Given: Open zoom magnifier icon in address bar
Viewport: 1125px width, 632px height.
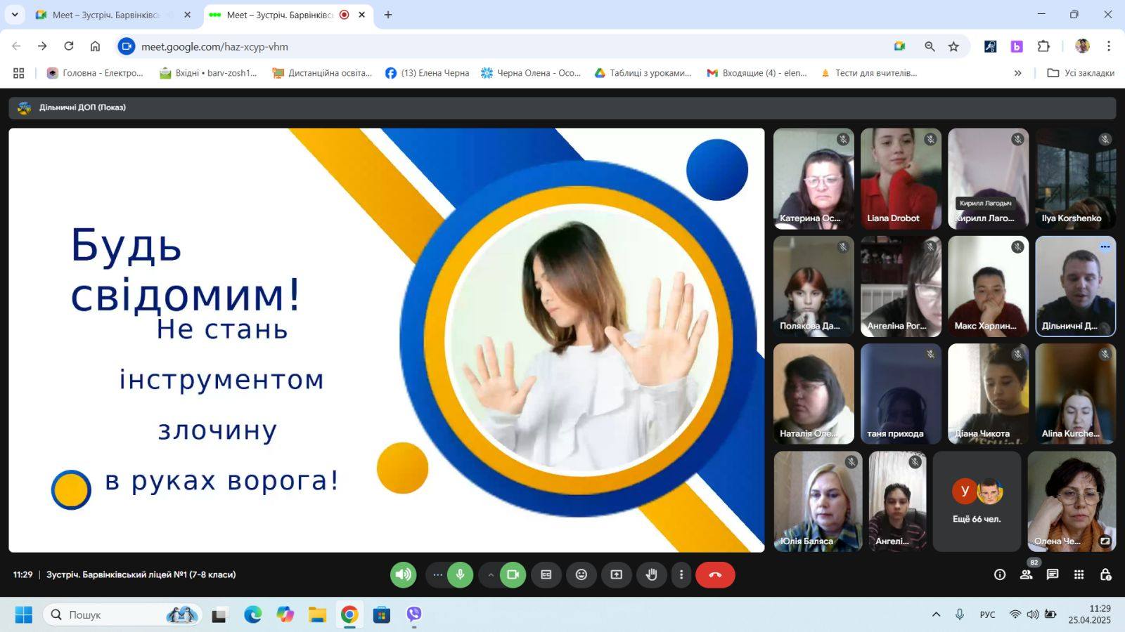Looking at the screenshot, I should coord(930,46).
